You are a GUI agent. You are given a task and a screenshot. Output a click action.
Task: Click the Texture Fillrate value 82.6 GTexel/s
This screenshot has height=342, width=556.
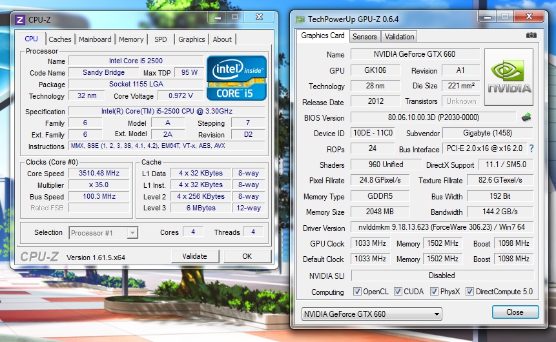click(500, 180)
